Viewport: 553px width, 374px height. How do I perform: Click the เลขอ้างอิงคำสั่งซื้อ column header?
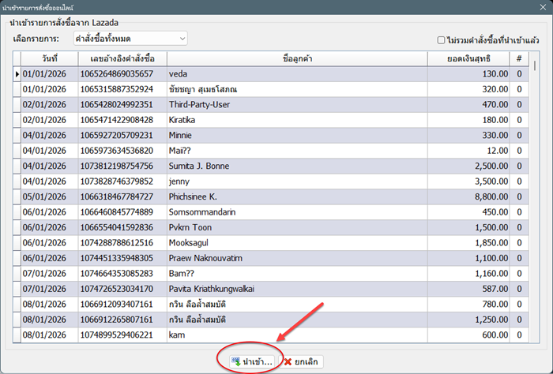(122, 58)
